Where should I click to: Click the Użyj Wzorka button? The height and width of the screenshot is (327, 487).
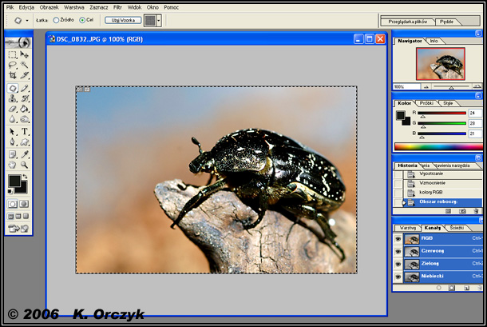pyautogui.click(x=123, y=20)
